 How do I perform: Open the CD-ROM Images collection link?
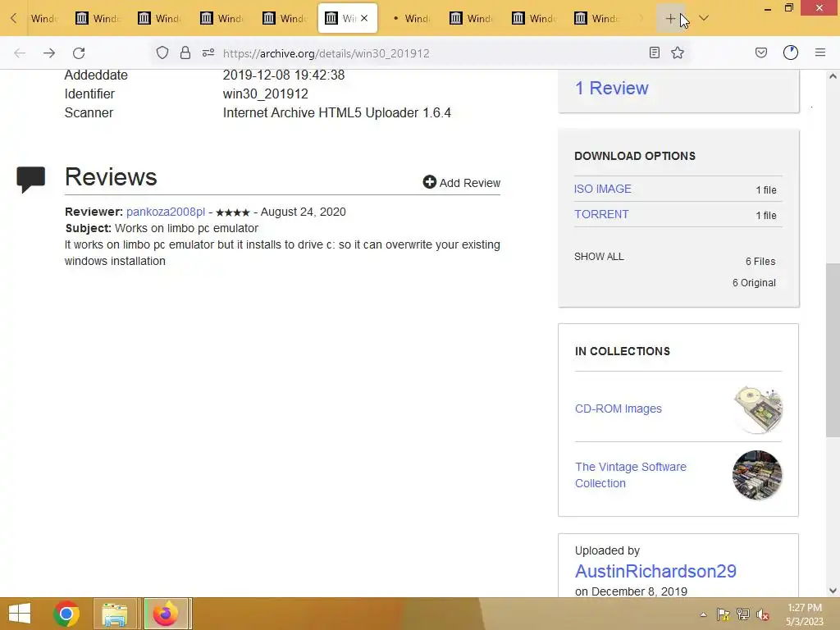619,409
